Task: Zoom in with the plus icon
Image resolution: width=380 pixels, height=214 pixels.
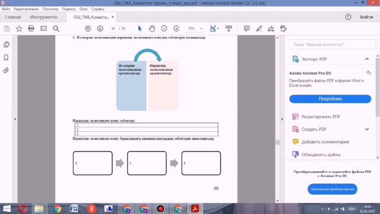Action: tap(176, 29)
